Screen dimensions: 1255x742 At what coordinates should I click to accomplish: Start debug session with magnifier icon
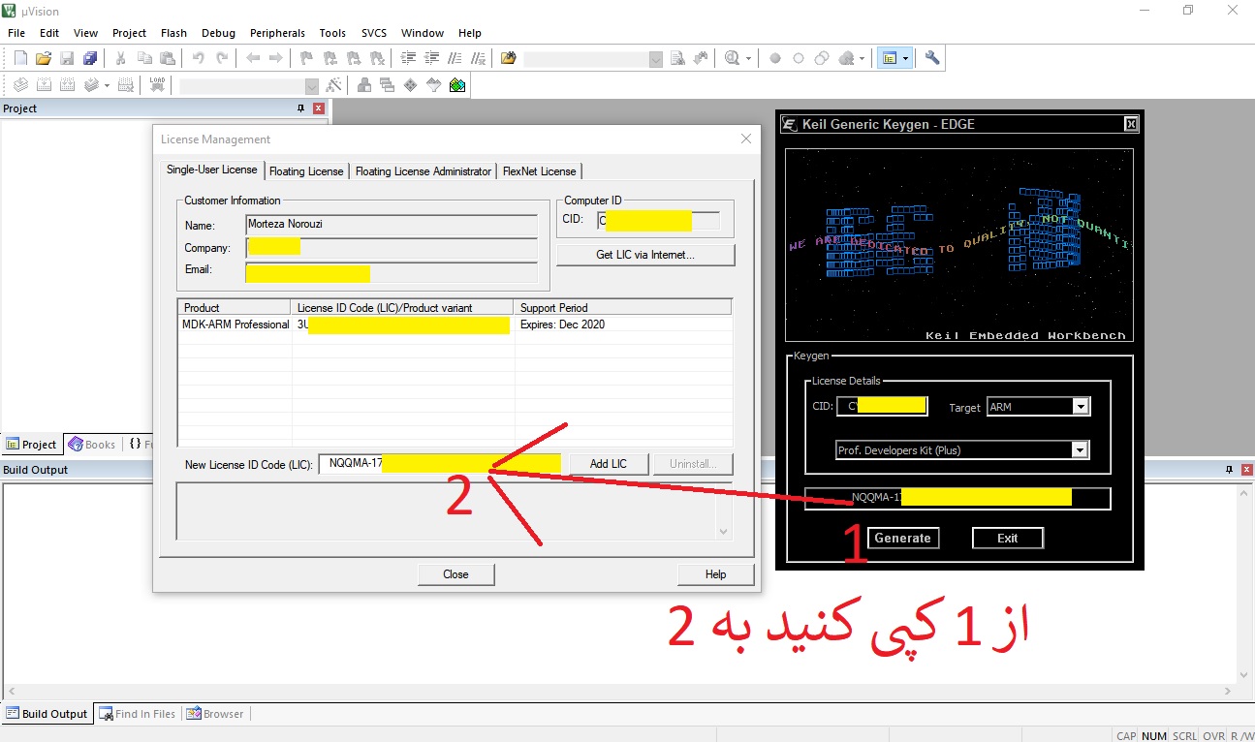(x=732, y=58)
